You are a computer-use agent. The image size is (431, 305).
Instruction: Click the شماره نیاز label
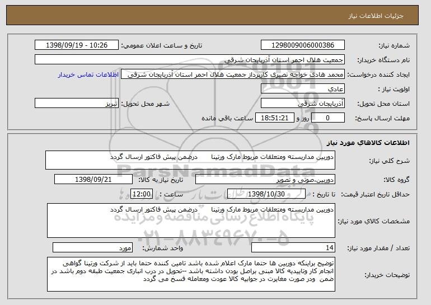click(394, 46)
